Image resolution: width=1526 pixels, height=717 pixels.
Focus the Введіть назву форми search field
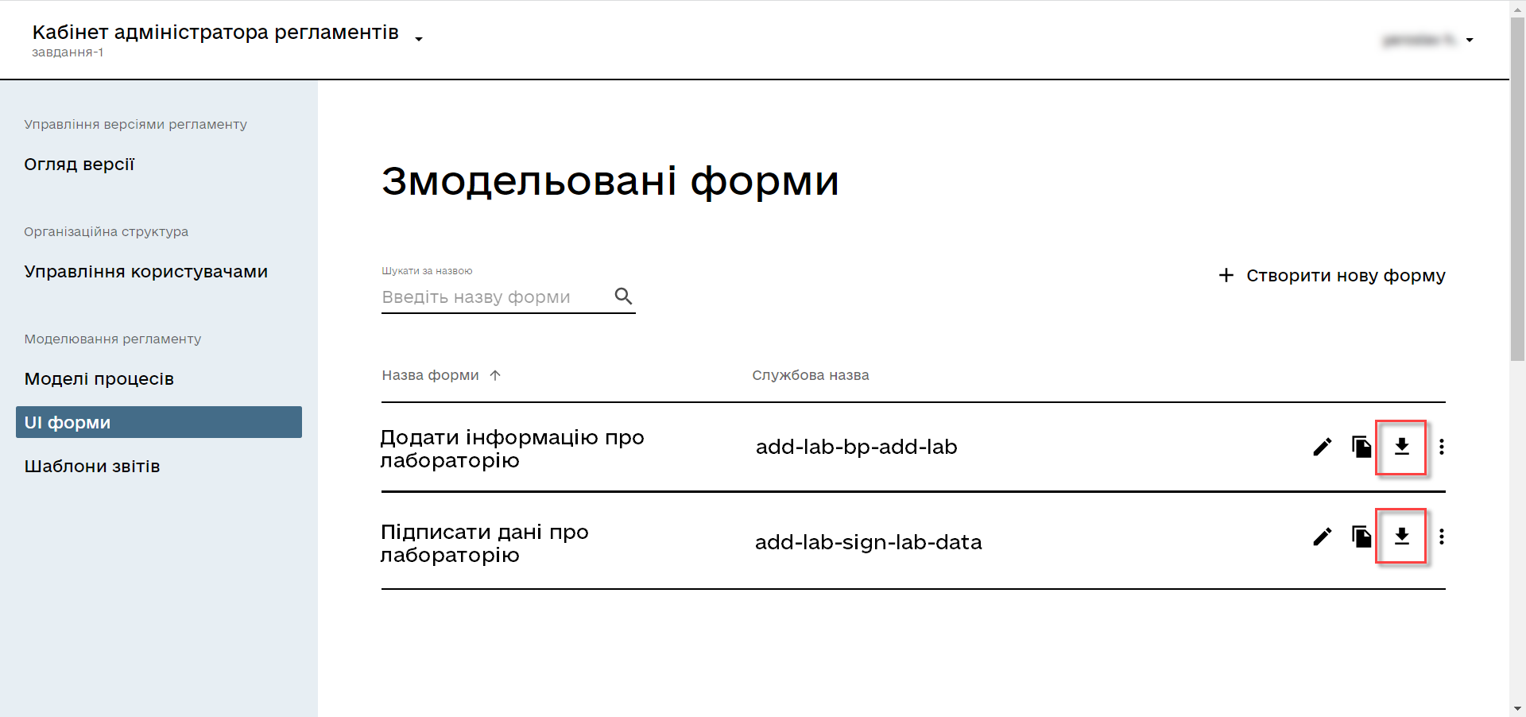pyautogui.click(x=493, y=297)
